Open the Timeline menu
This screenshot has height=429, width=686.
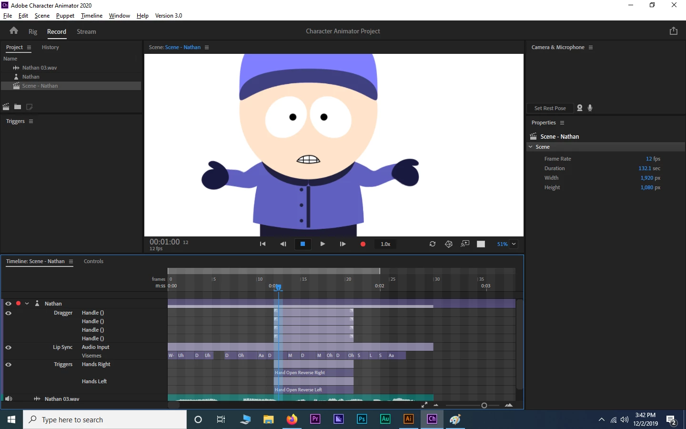tap(91, 16)
